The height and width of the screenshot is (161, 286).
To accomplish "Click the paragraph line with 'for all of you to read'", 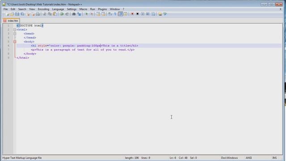I will coord(83,50).
